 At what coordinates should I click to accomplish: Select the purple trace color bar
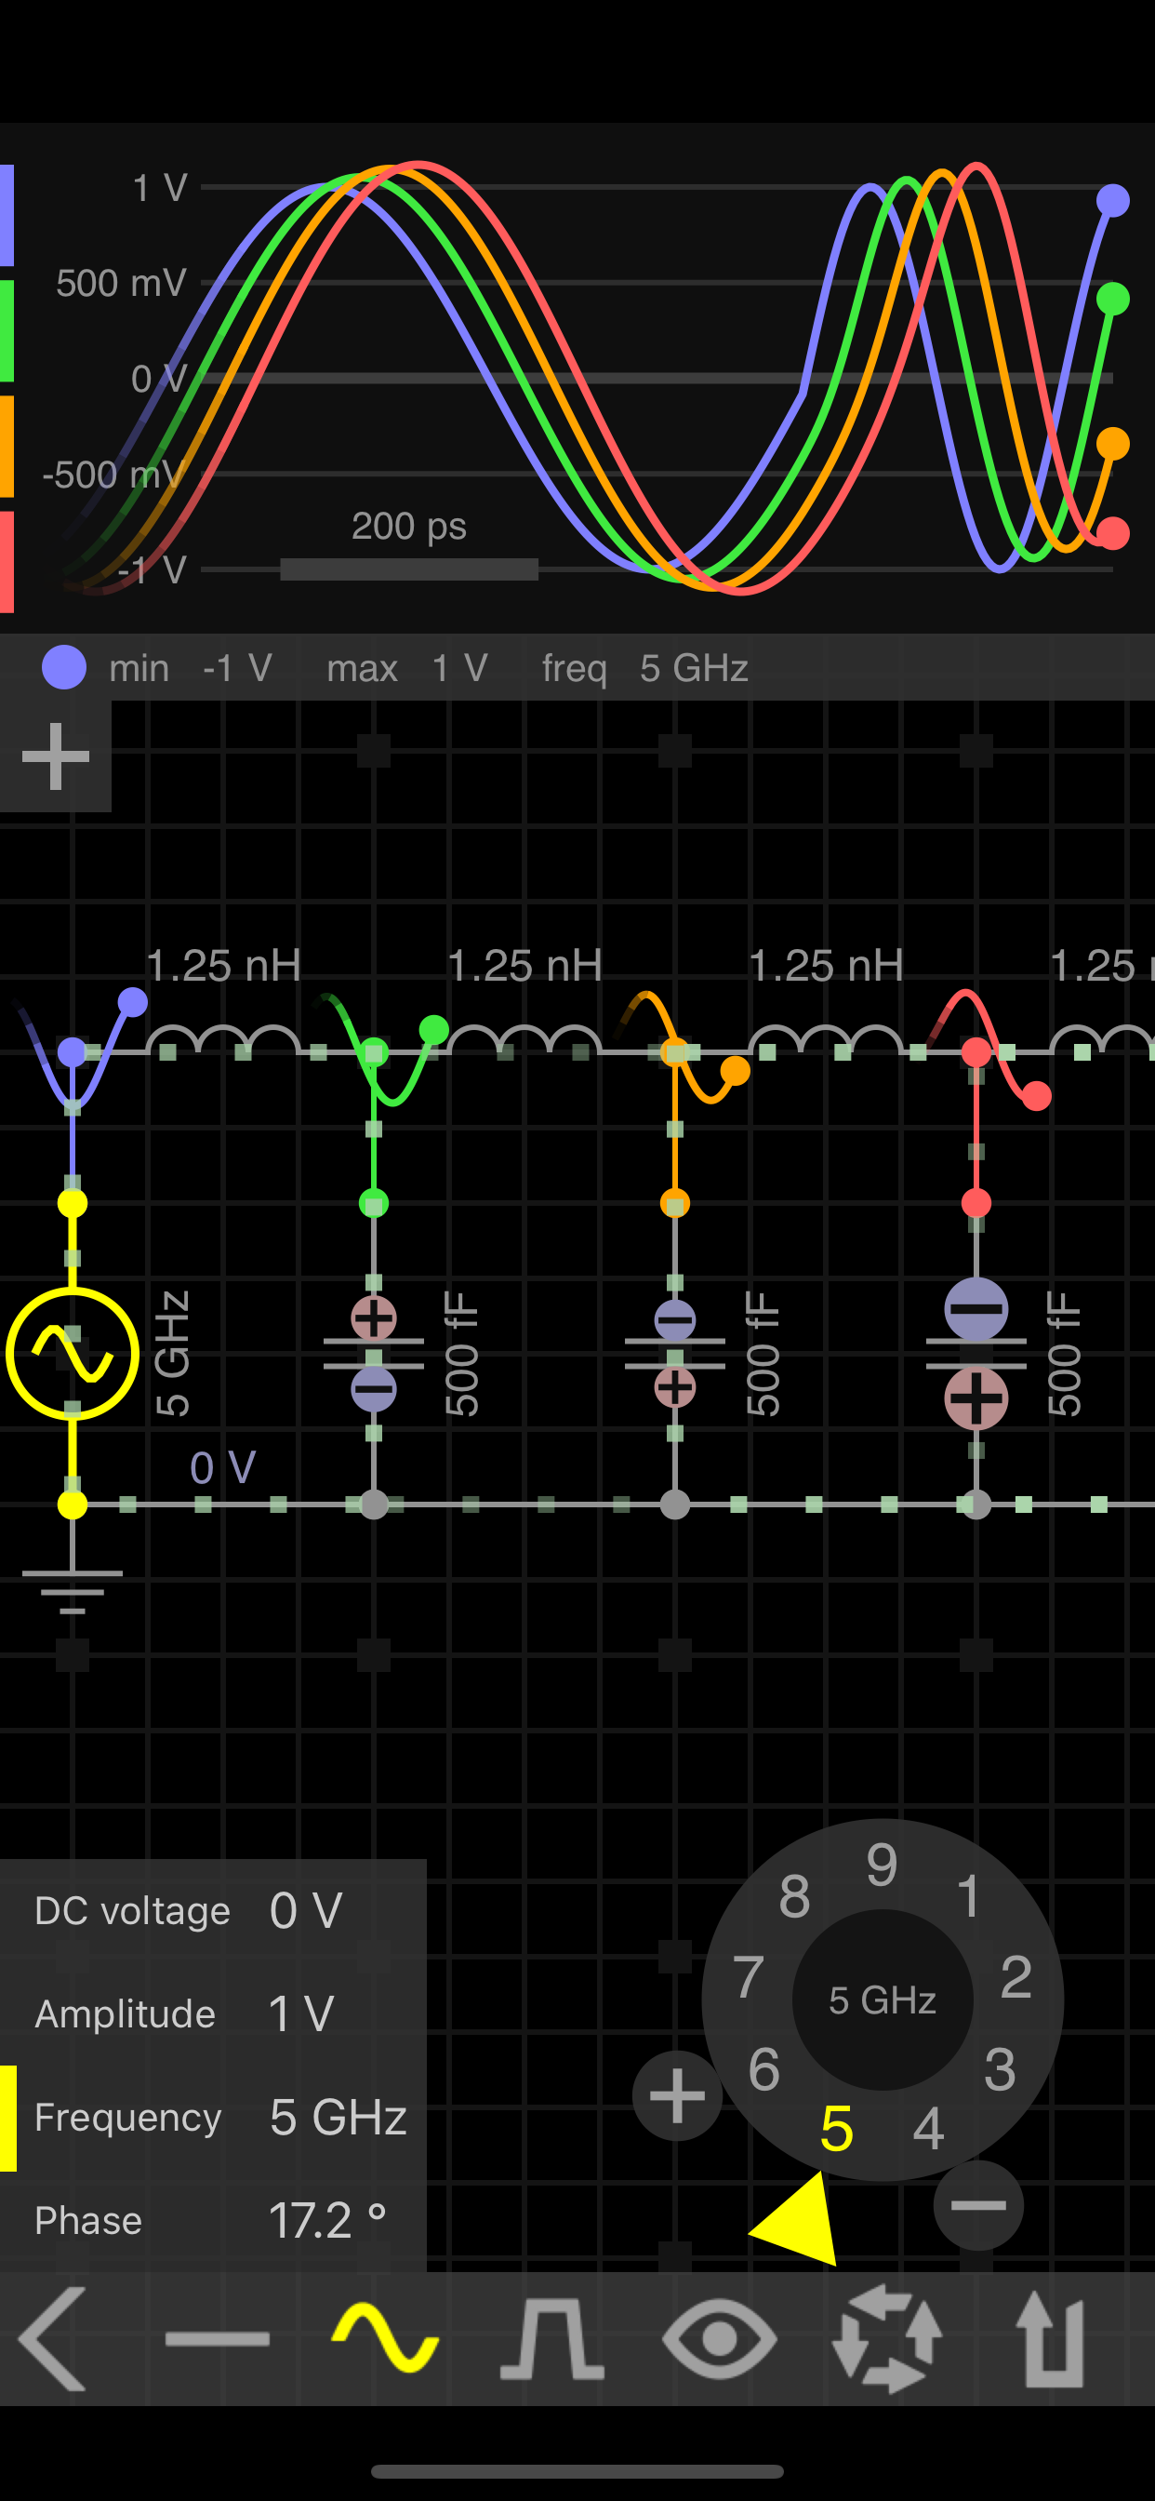coord(7,216)
